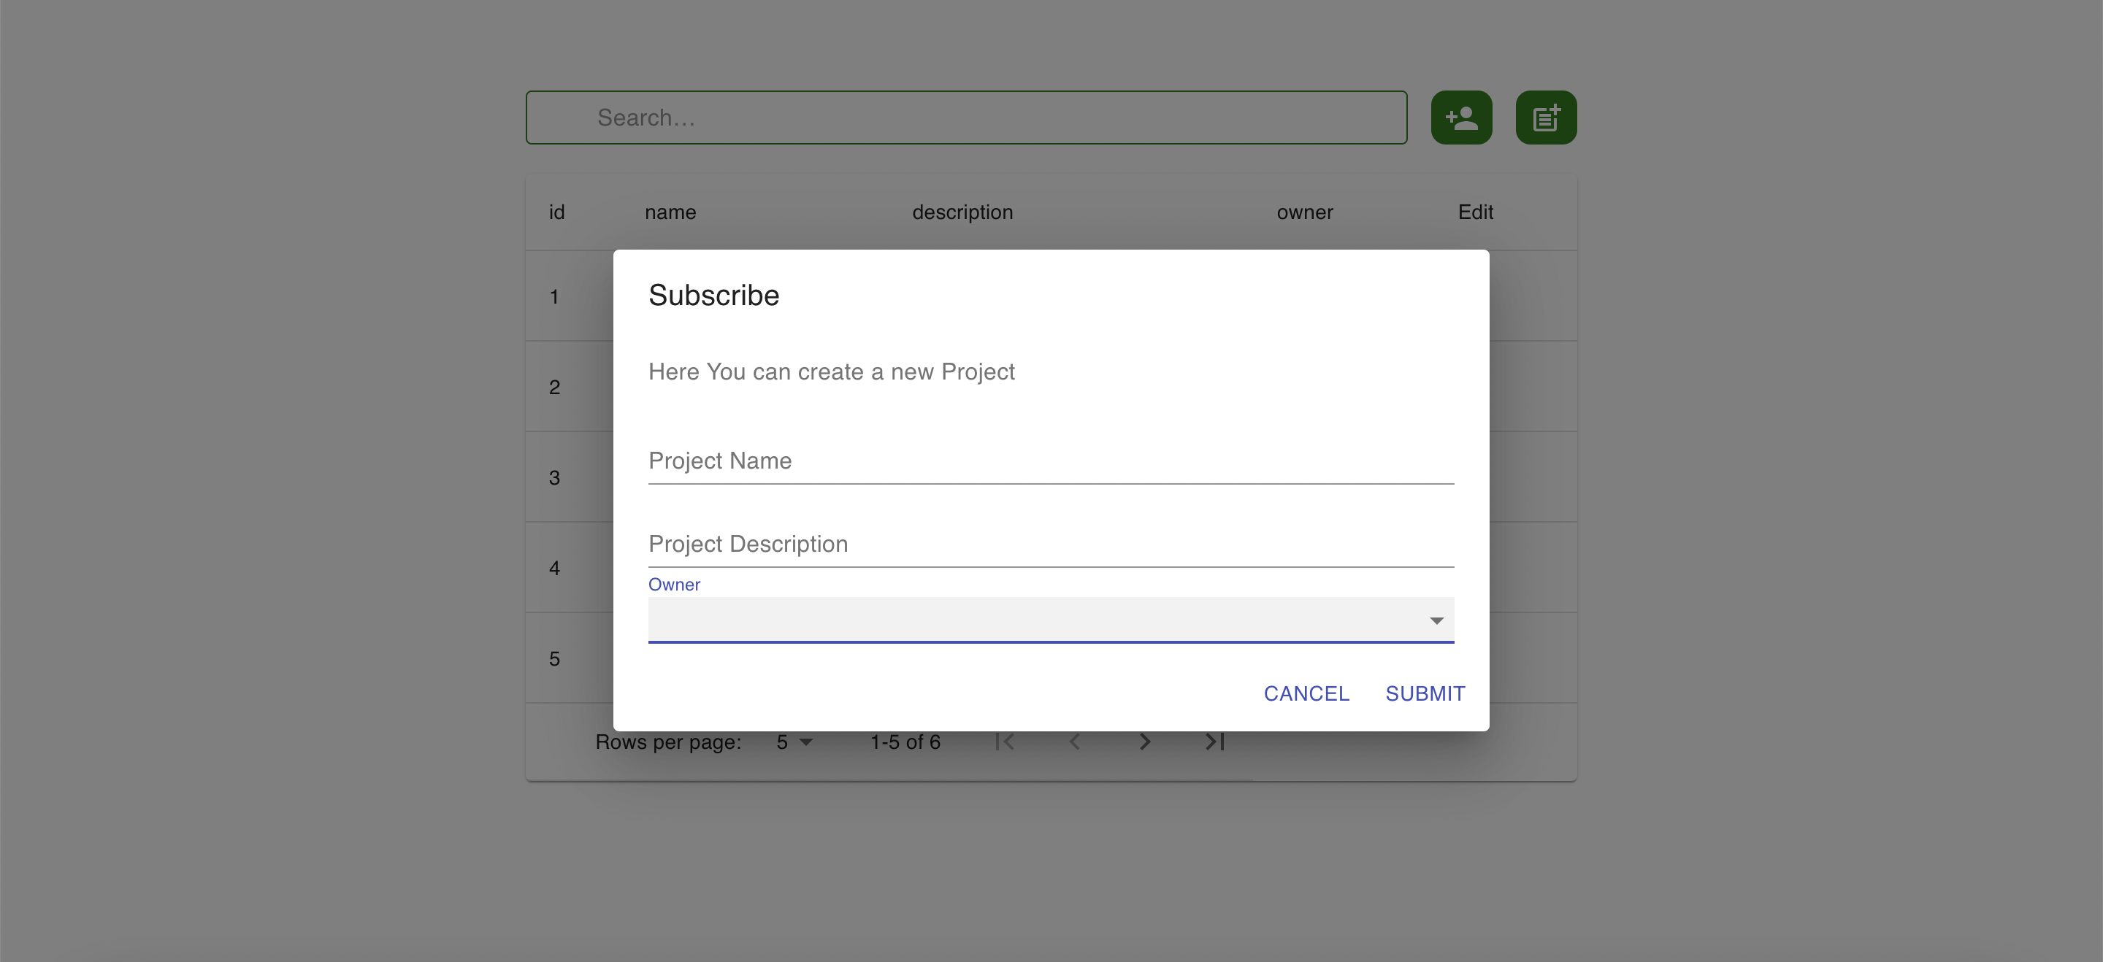This screenshot has width=2103, height=962.
Task: Click row id 5 cell
Action: pos(554,658)
